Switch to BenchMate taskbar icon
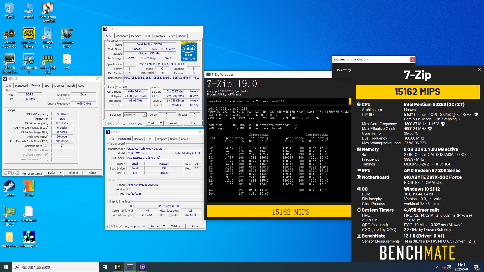This screenshot has height=272, width=484. click(118, 267)
